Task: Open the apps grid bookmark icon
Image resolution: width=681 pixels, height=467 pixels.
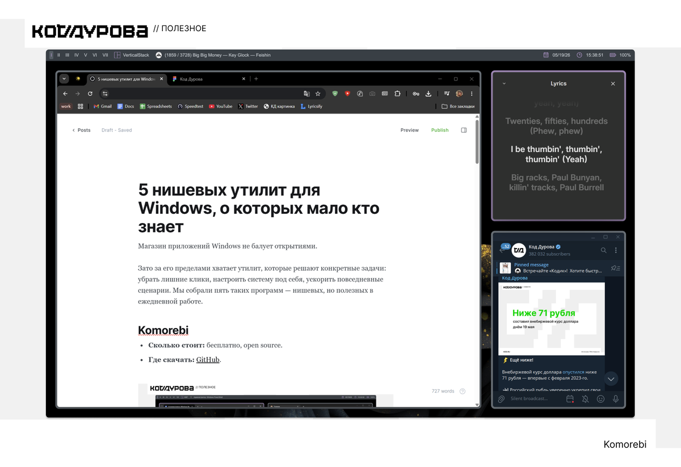Action: coord(81,106)
